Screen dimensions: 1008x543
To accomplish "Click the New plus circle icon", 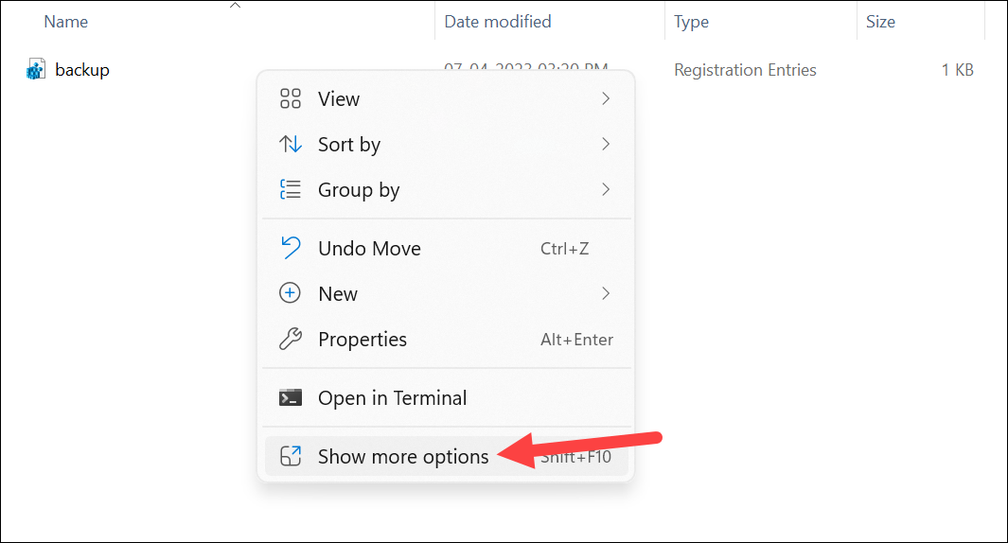I will pos(290,293).
